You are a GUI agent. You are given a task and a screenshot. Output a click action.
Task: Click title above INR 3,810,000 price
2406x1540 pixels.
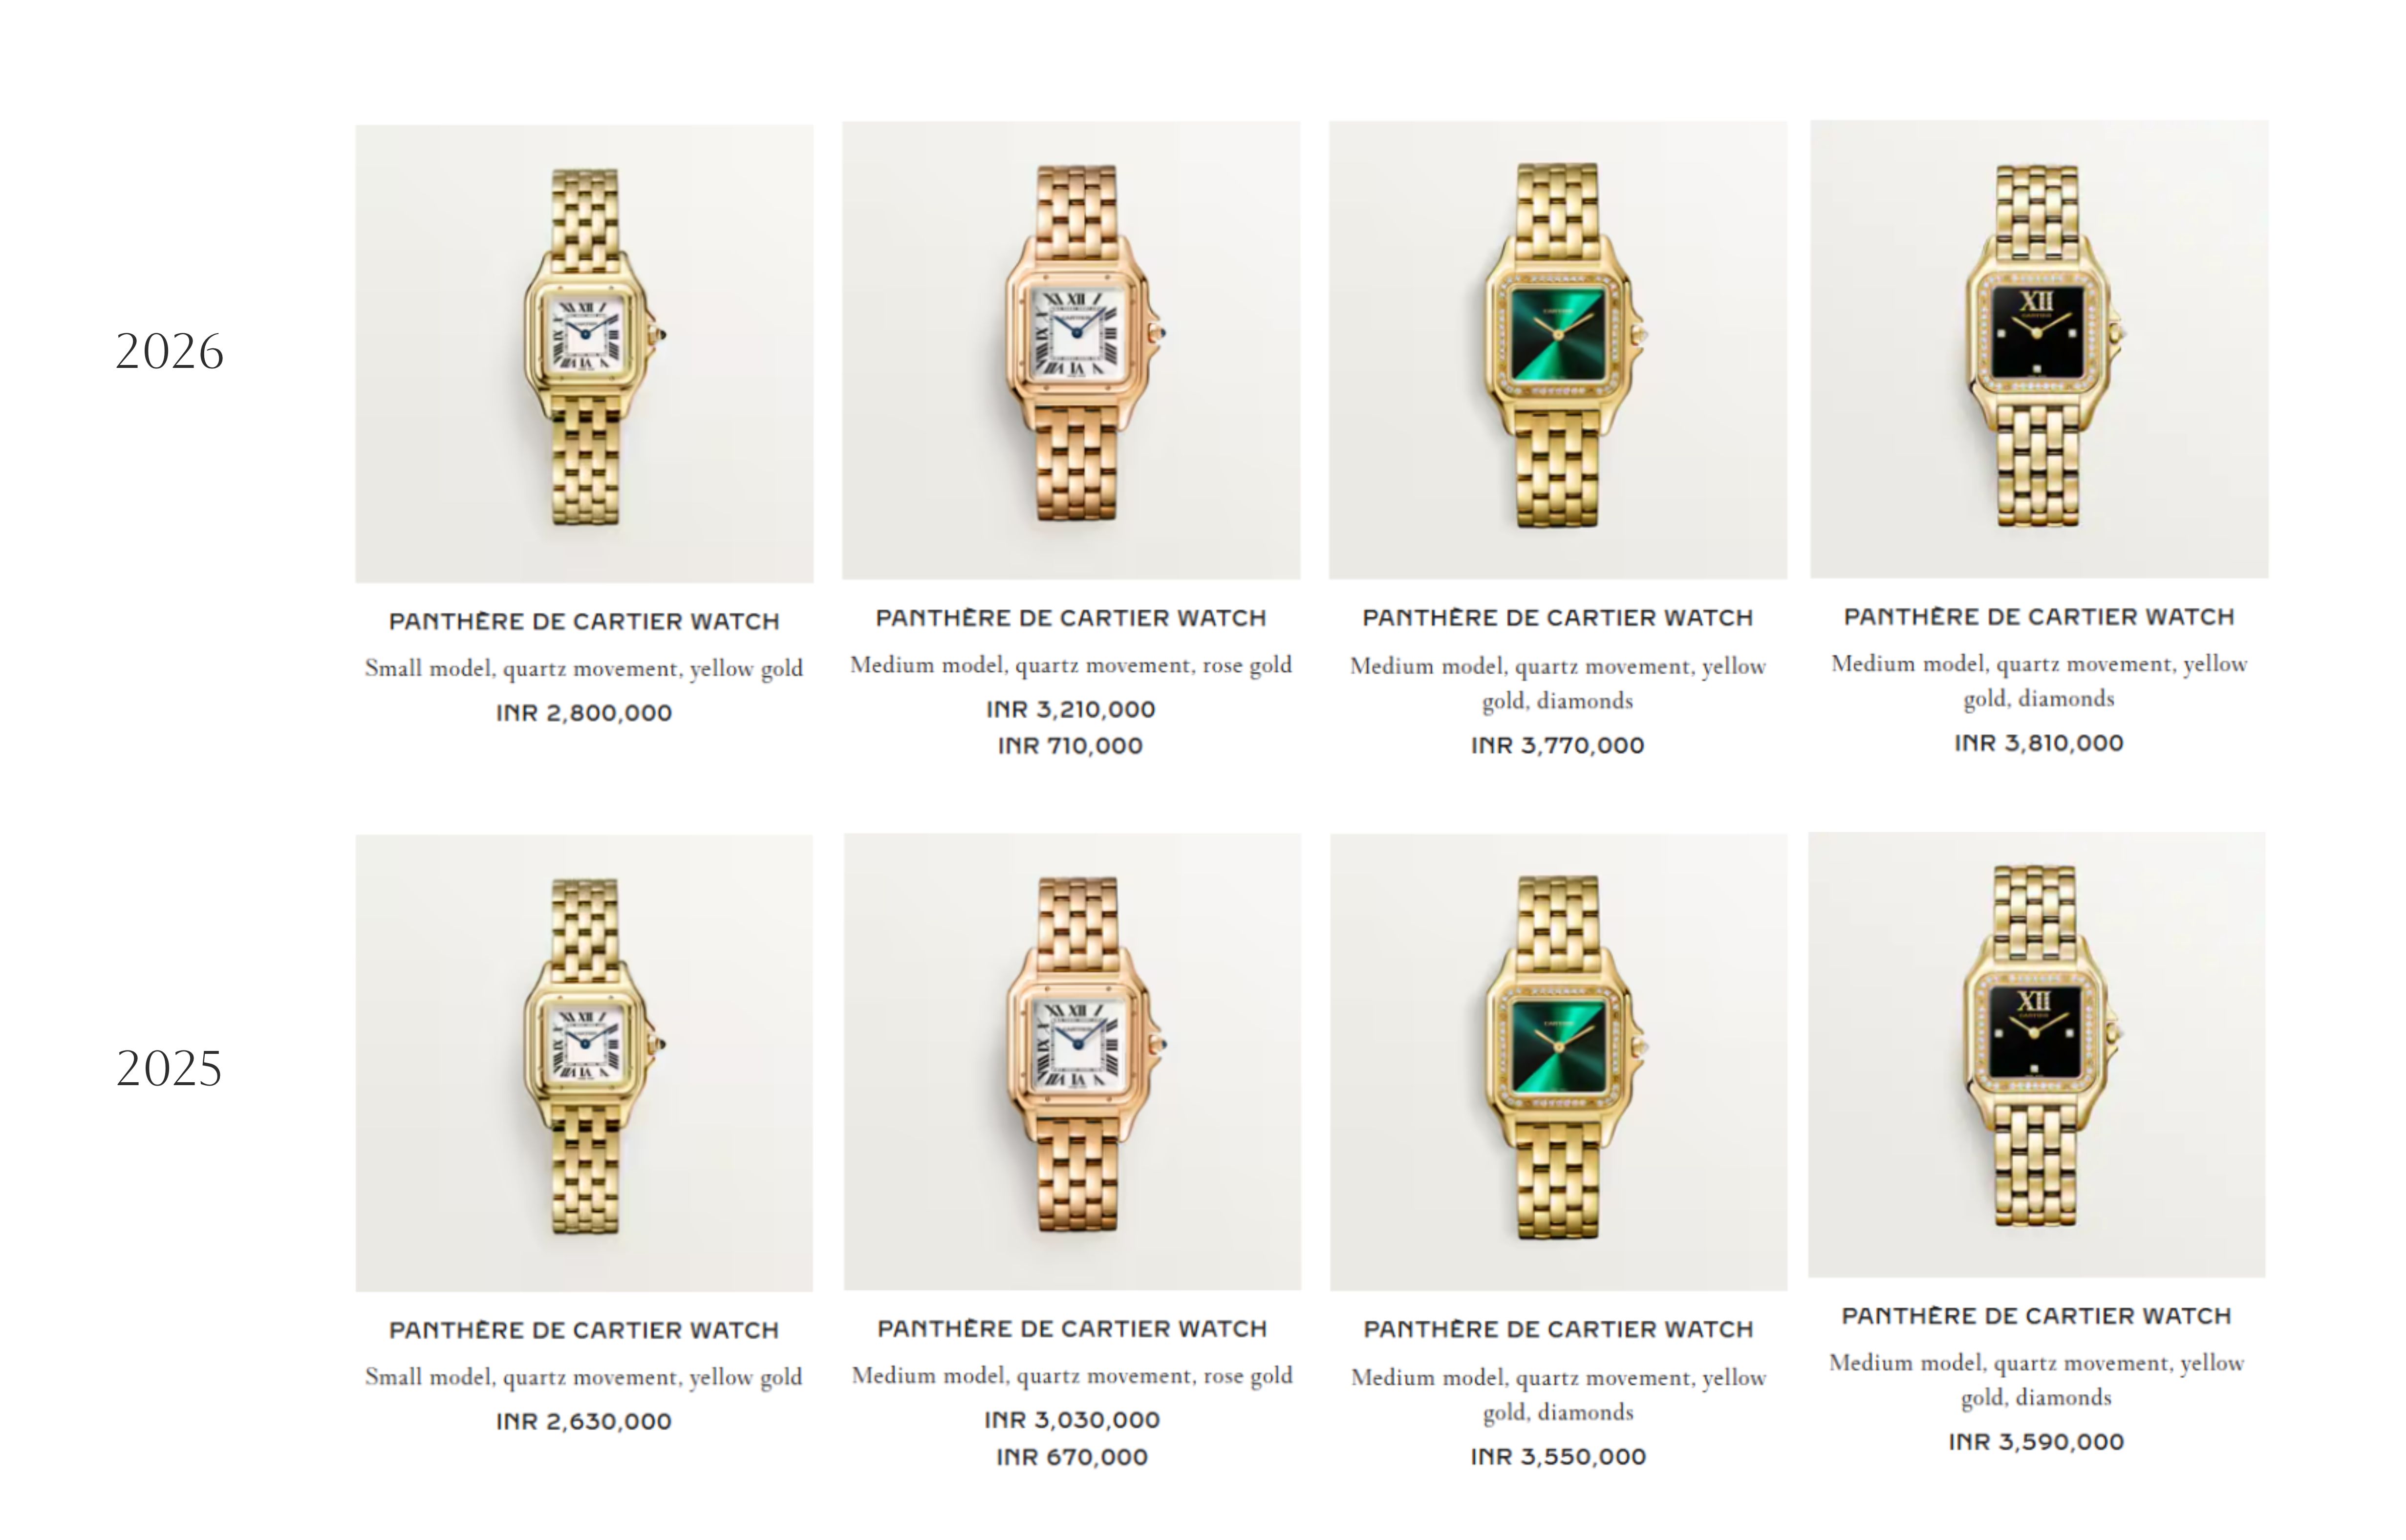2039,617
